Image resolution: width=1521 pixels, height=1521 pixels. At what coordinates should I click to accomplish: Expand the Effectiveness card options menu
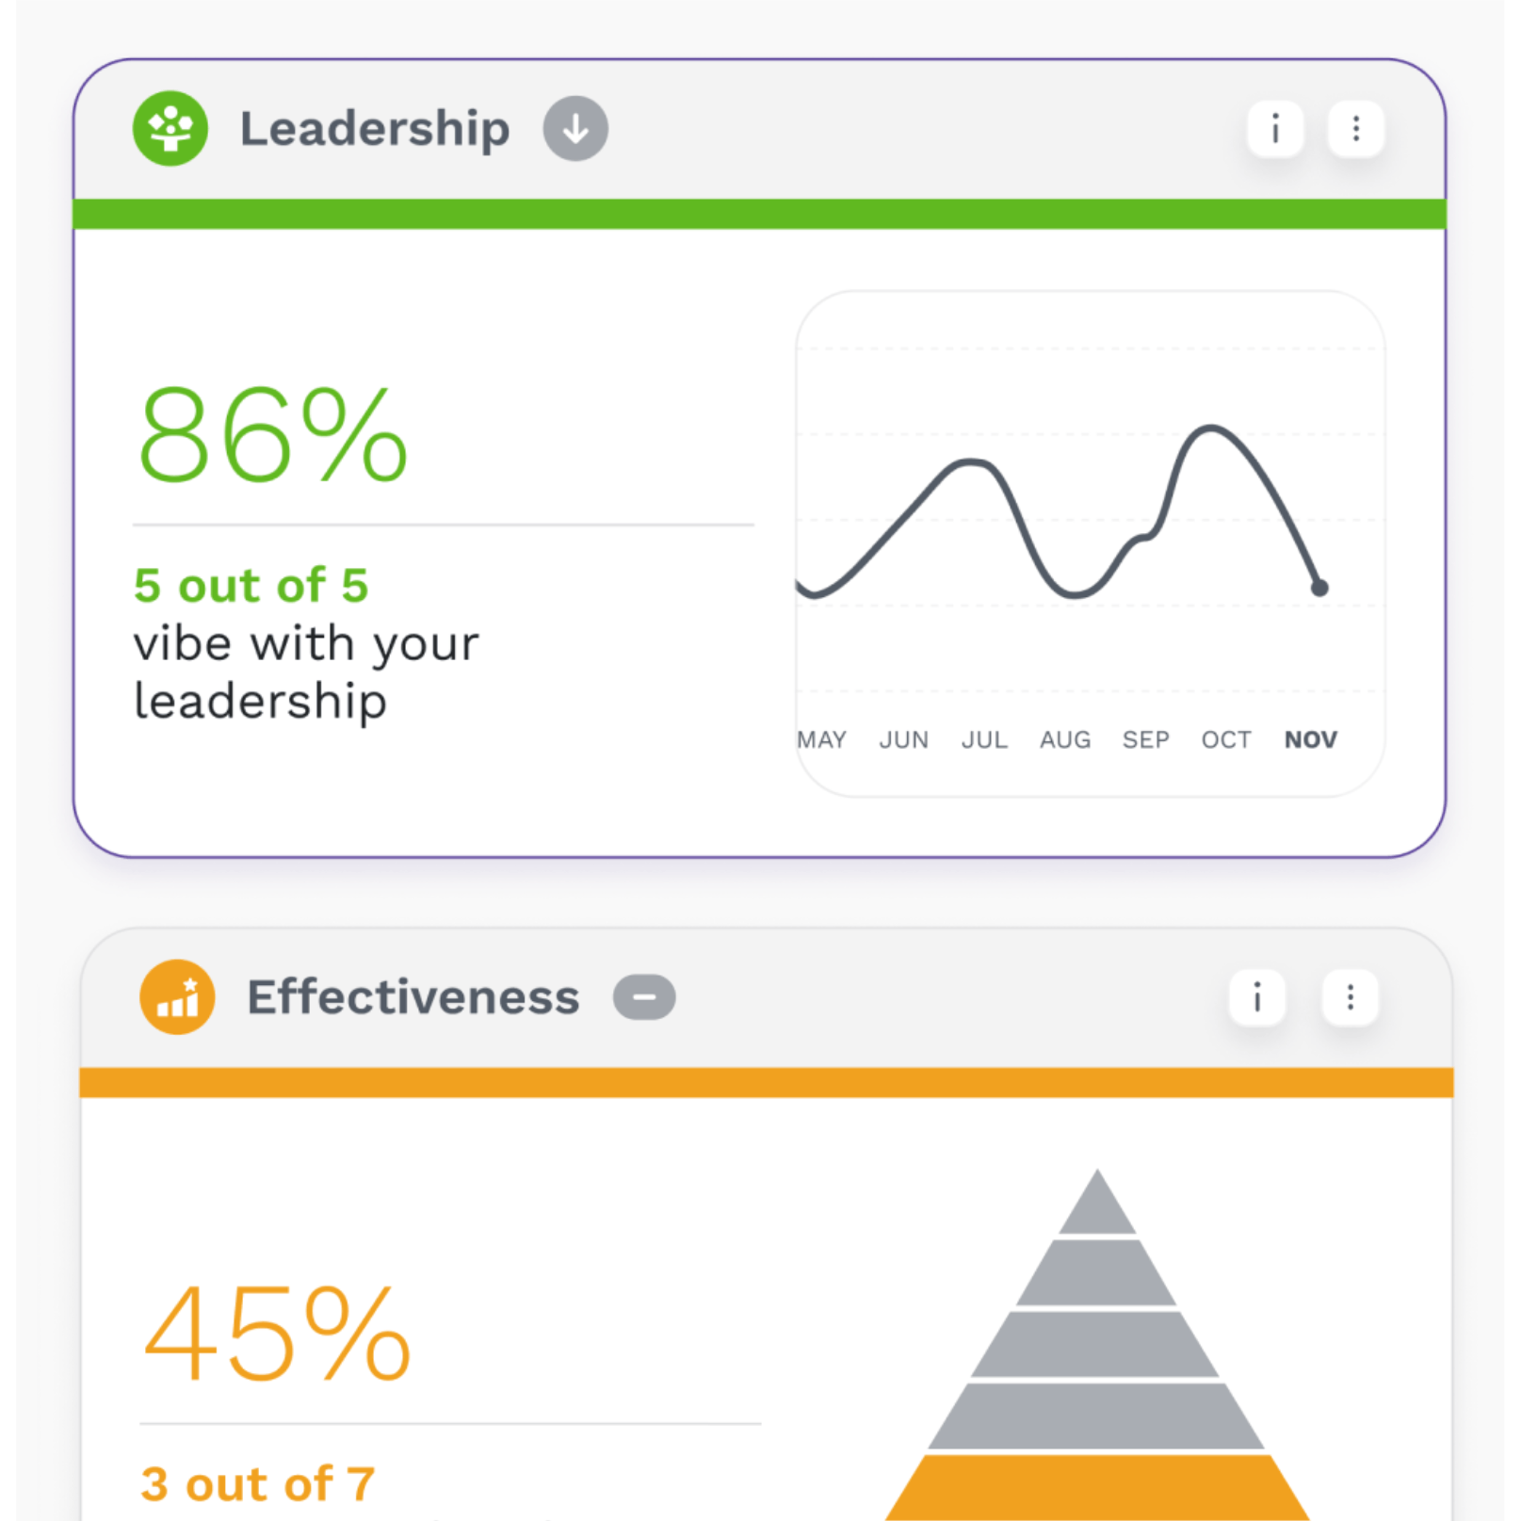coord(1350,997)
